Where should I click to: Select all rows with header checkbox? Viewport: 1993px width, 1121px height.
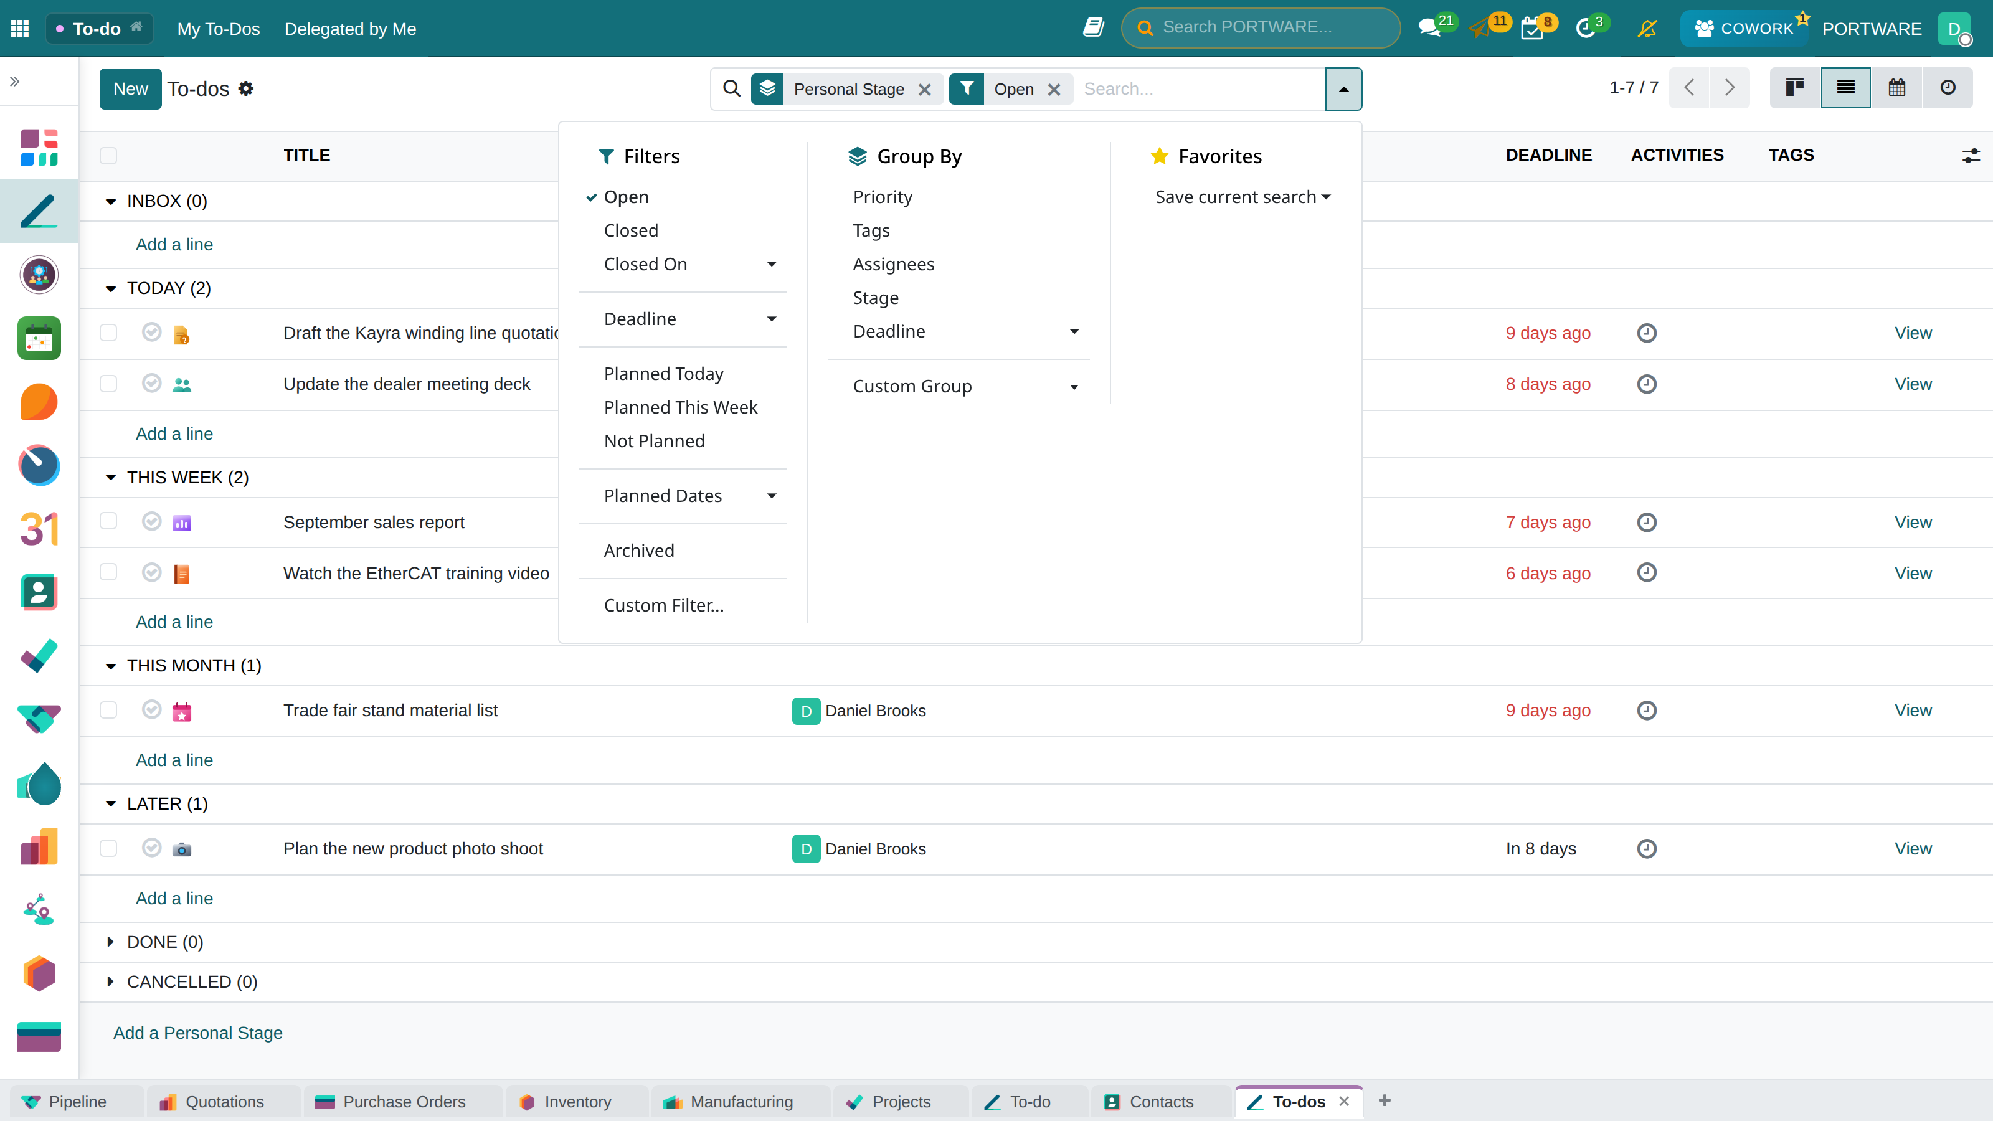click(108, 156)
